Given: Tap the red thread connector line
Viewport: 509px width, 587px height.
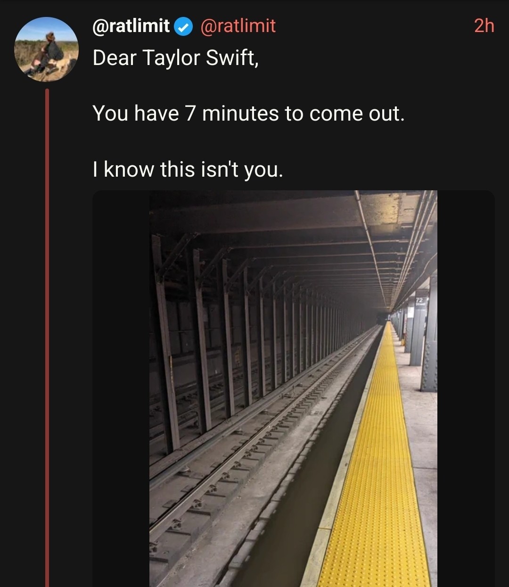Looking at the screenshot, I should tap(47, 337).
